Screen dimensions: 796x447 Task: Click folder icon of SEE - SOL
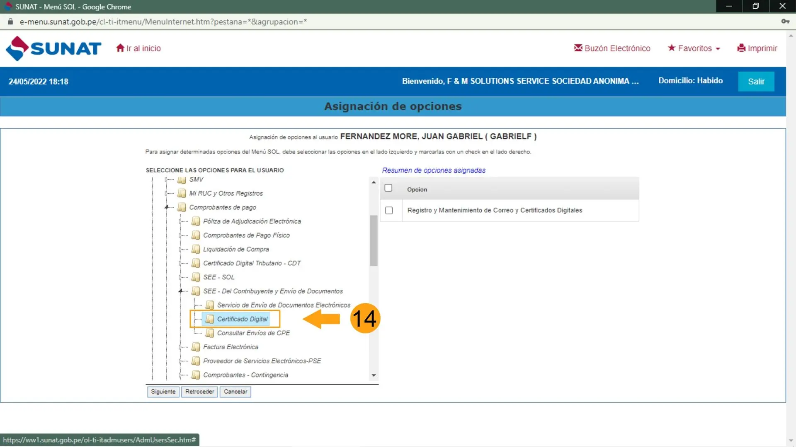tap(196, 277)
